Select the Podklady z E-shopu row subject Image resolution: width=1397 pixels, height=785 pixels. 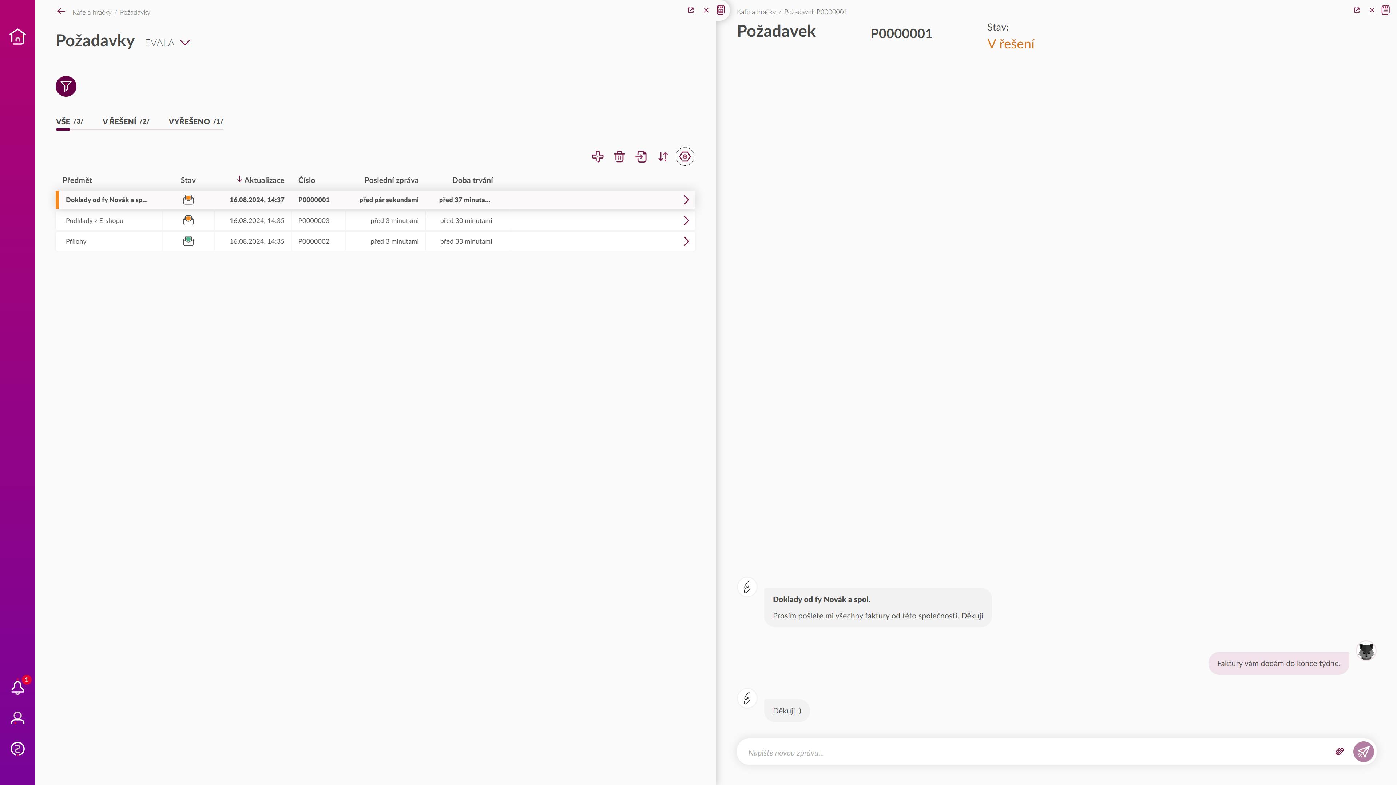[94, 220]
